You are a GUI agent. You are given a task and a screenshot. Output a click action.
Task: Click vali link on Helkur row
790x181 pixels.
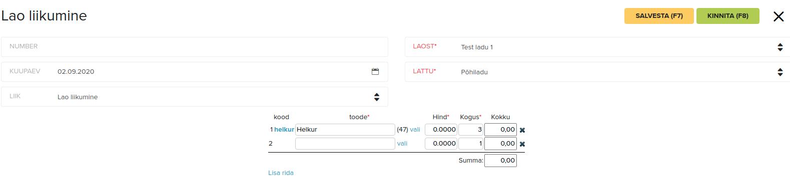415,129
